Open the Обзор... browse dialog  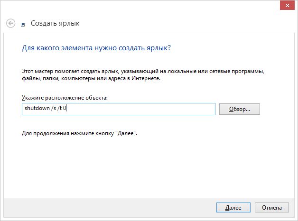tap(240, 109)
